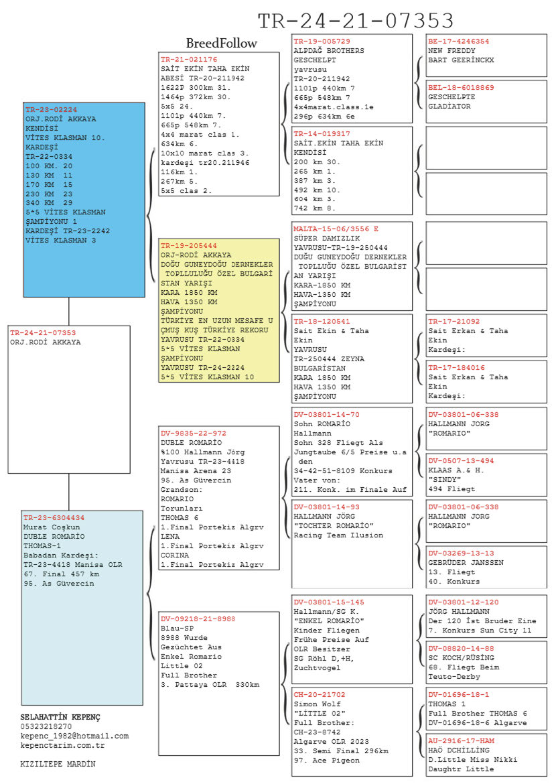Viewport: 554px width, 784px height.
Task: Click the phone number 05323218270
Action: coord(46,726)
